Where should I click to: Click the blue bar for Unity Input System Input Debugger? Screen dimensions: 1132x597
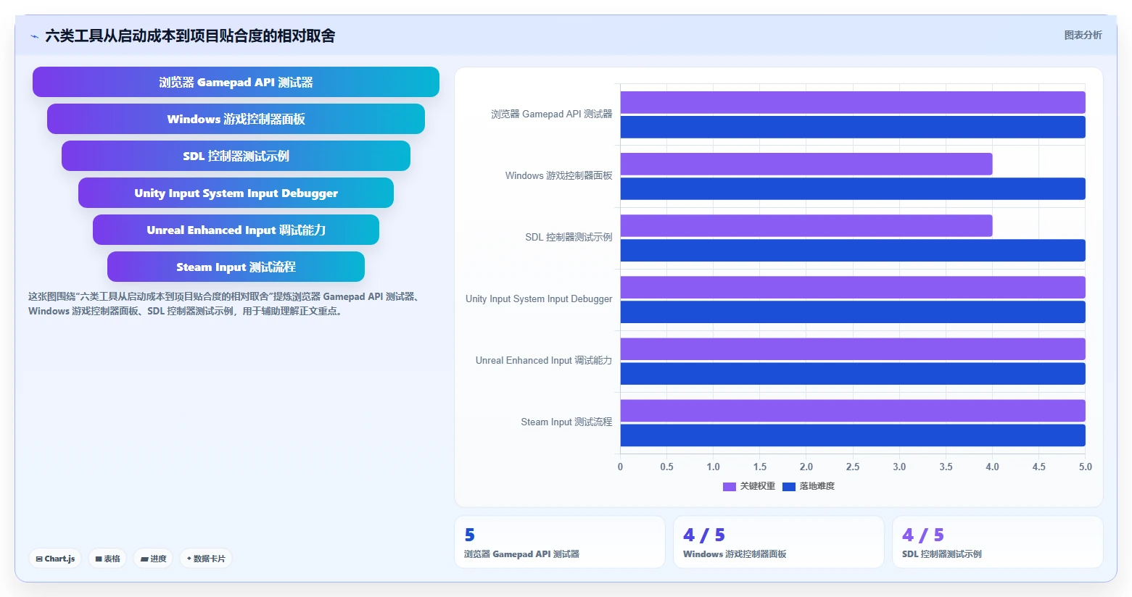[x=853, y=312]
